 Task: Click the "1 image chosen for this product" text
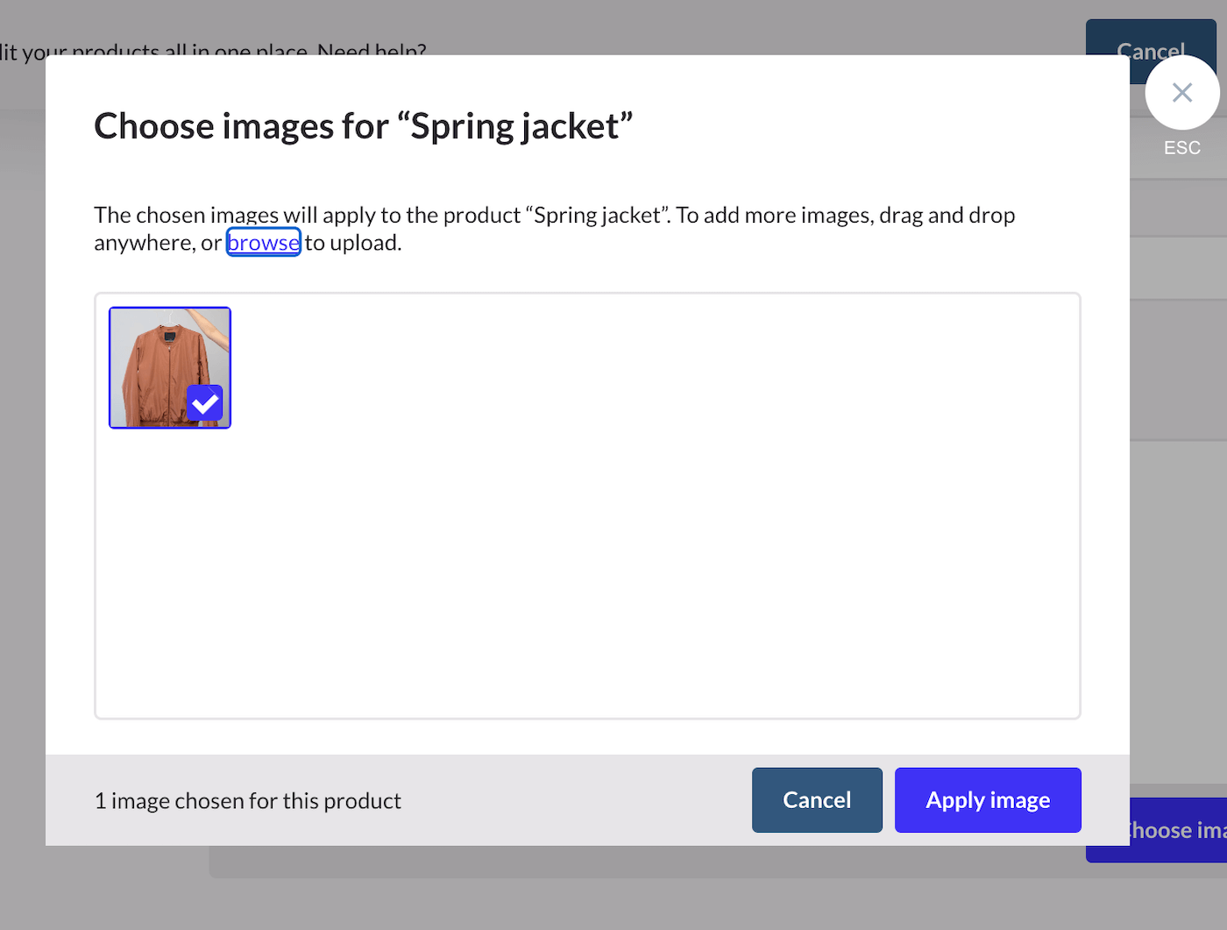247,801
